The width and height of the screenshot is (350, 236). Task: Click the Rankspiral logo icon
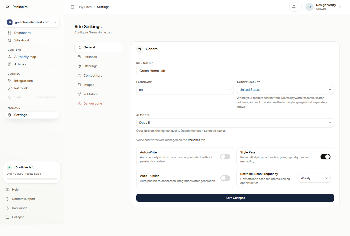pyautogui.click(x=8, y=7)
